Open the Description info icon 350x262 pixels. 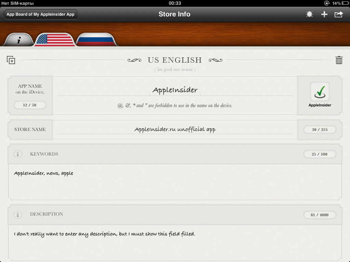pos(18,215)
